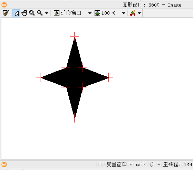
Task: Click the zoom-in magnifier with plus
Action: (x=40, y=13)
